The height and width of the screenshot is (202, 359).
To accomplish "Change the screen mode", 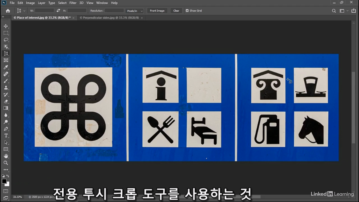I will click(x=6, y=198).
